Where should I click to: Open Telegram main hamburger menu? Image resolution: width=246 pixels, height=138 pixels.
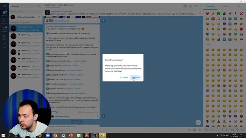[x=5, y=6]
